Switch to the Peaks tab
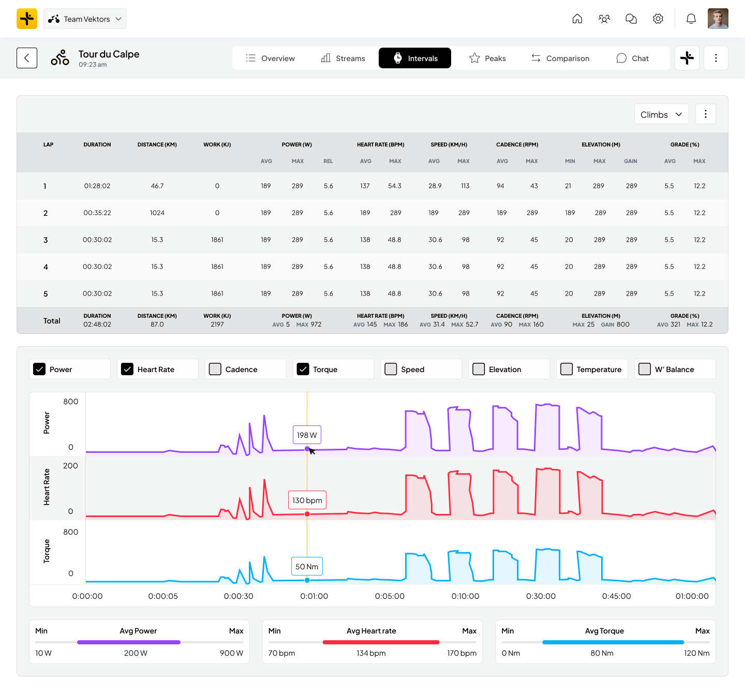 coord(487,58)
